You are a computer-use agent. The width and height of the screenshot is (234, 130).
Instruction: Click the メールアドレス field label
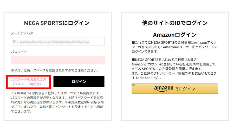(x=22, y=33)
